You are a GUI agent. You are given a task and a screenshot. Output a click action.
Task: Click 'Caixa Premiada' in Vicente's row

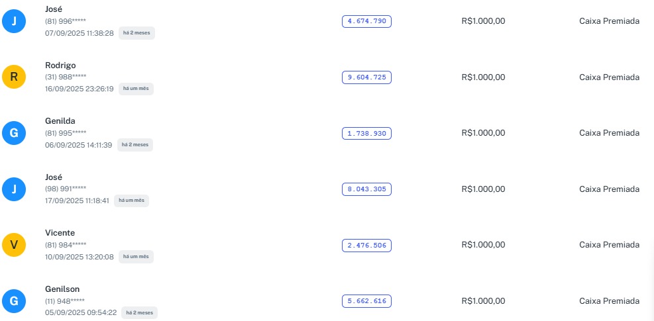coord(609,245)
